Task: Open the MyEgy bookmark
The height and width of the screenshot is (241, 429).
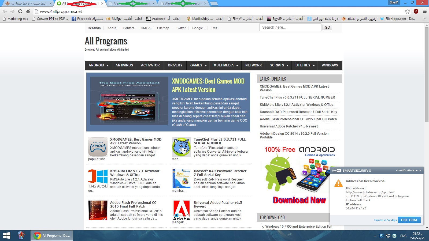Action: 124,19
